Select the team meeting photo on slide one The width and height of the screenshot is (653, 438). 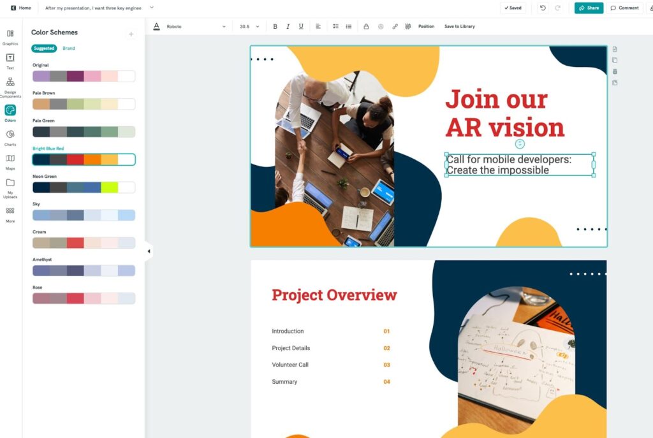pyautogui.click(x=334, y=159)
